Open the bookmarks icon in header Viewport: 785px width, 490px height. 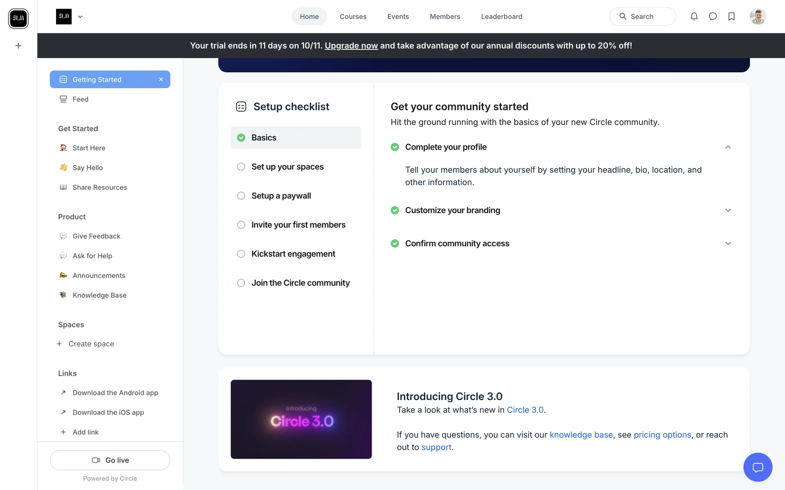click(731, 16)
